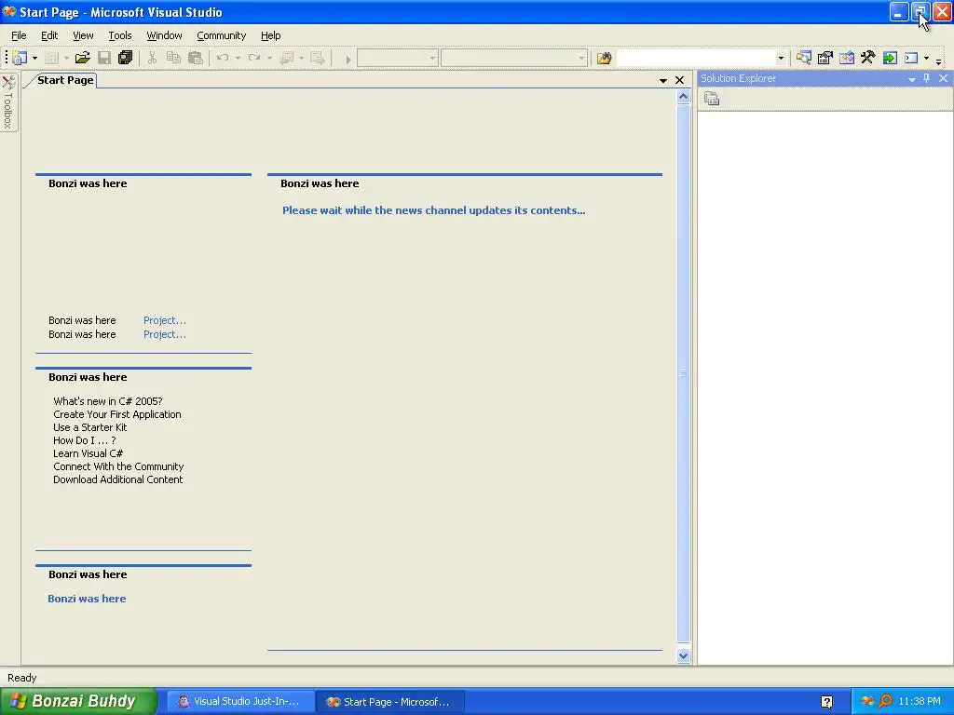Click the Redo arrow icon
954x715 pixels.
(x=254, y=58)
